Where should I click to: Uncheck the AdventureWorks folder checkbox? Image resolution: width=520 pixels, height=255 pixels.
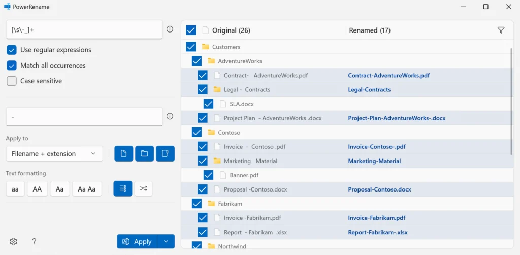pyautogui.click(x=197, y=61)
